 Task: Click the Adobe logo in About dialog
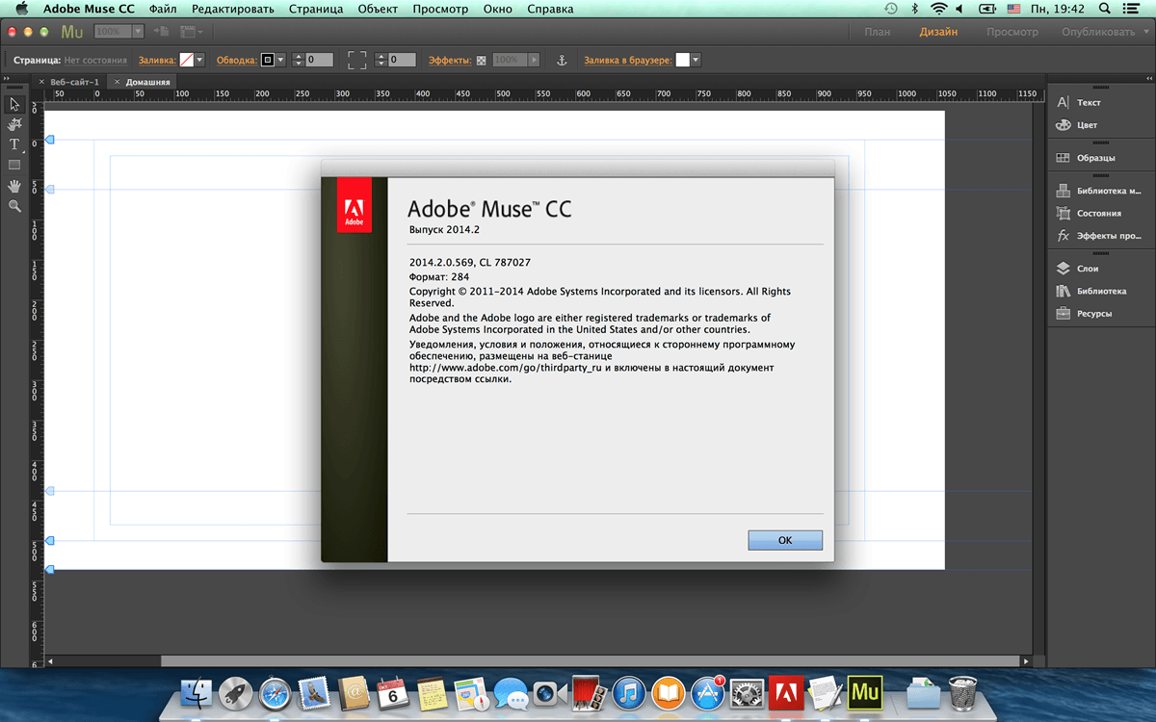354,205
